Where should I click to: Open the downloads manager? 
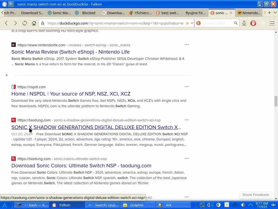244,23
